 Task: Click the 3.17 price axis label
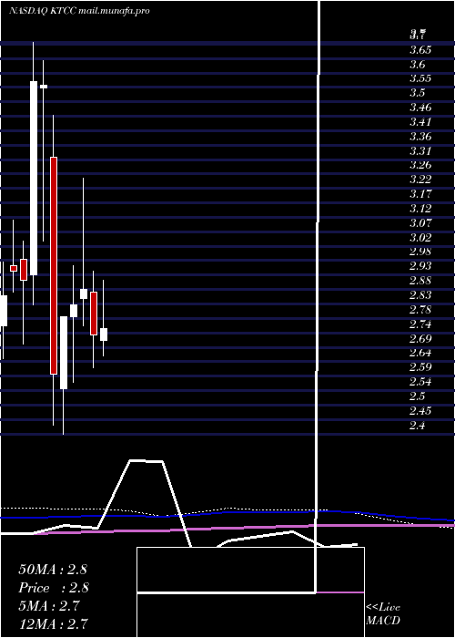[420, 193]
